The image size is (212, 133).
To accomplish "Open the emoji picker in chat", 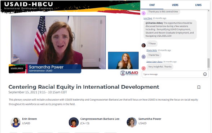I will coord(205,74).
